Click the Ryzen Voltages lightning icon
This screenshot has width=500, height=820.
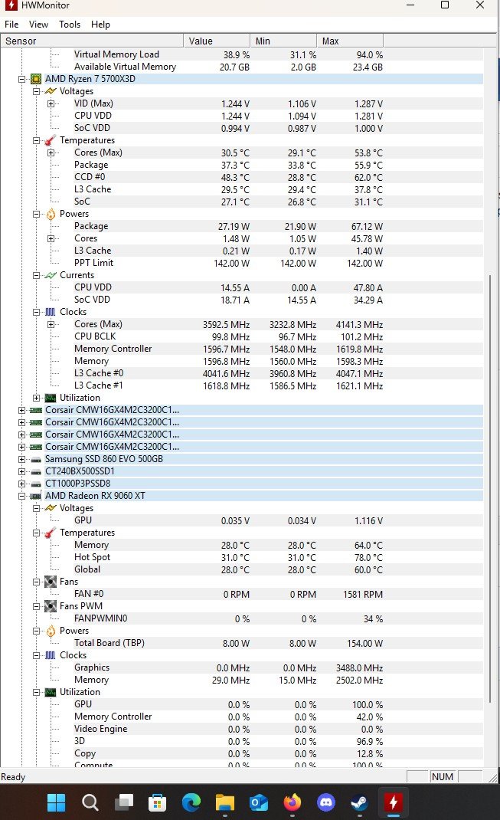click(51, 91)
